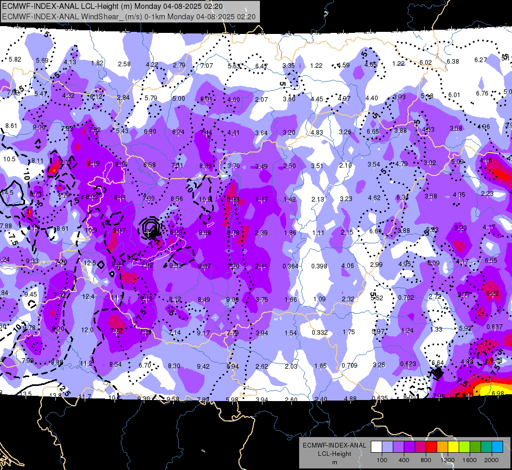Click the 6.55 grid value
Image resolution: width=512 pixels, height=470 pixels.
pos(491,260)
